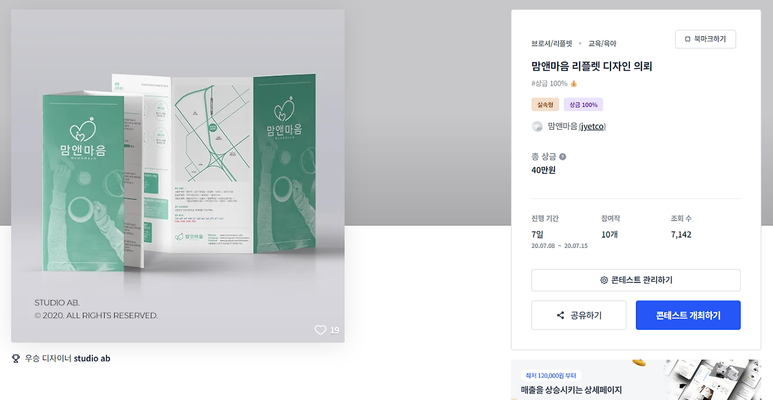Click the share icon in 공유하기

tap(560, 316)
